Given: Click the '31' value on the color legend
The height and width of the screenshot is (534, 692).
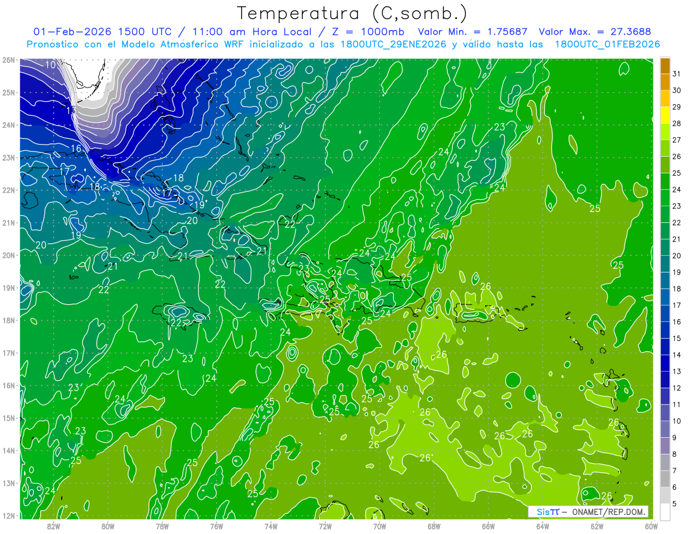Looking at the screenshot, I should click(x=677, y=74).
